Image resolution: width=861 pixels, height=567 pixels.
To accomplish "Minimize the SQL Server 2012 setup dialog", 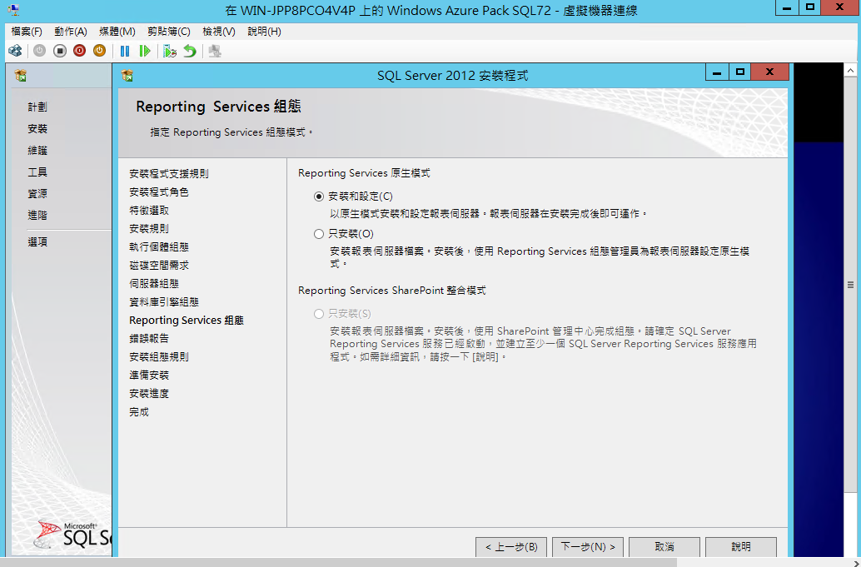I will (x=717, y=72).
